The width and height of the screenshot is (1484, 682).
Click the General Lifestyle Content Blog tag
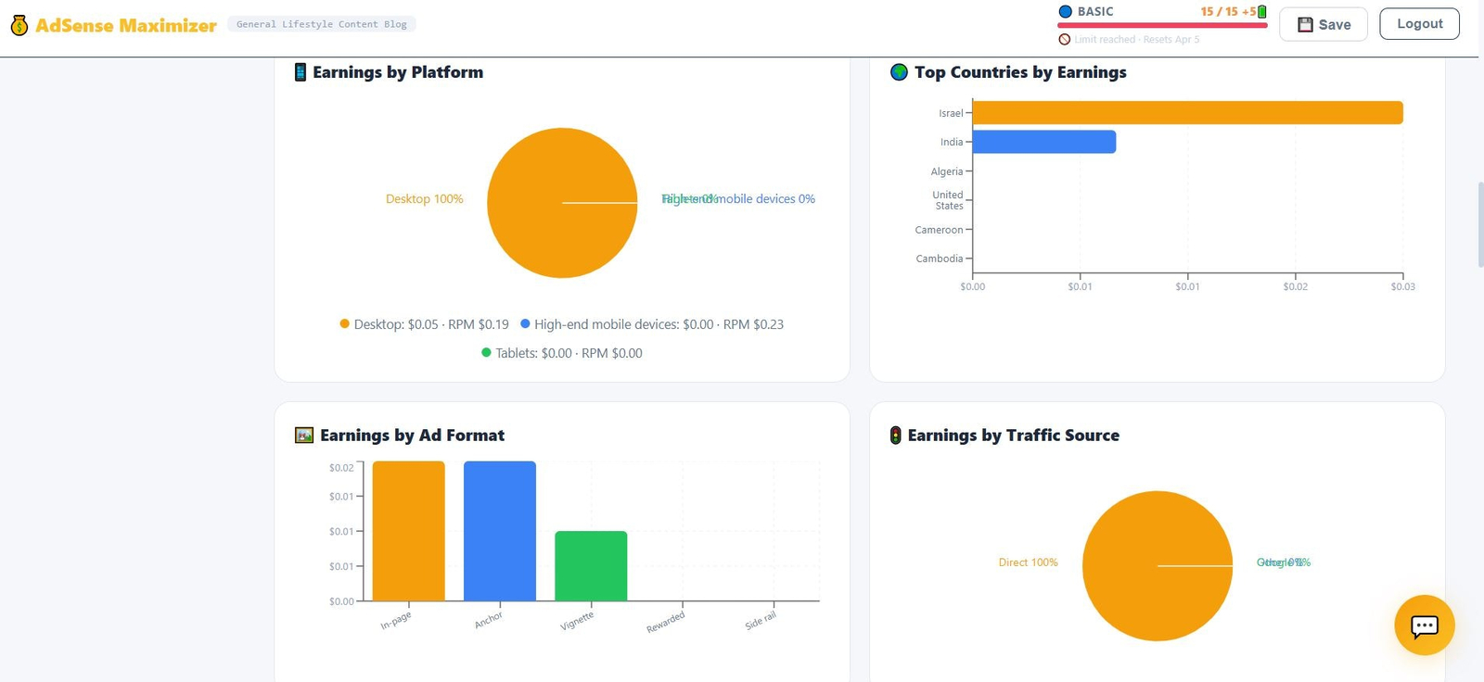tap(321, 24)
